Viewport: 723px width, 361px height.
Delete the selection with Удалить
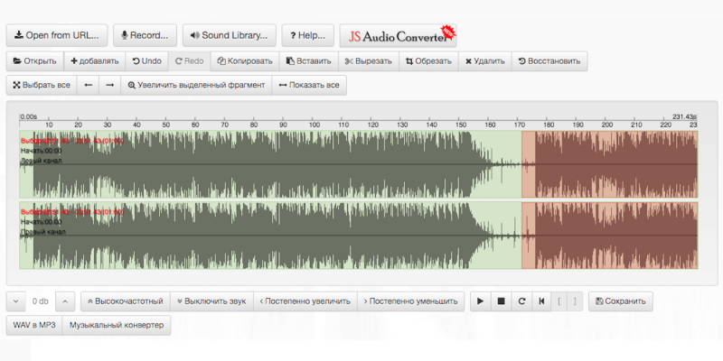click(484, 61)
